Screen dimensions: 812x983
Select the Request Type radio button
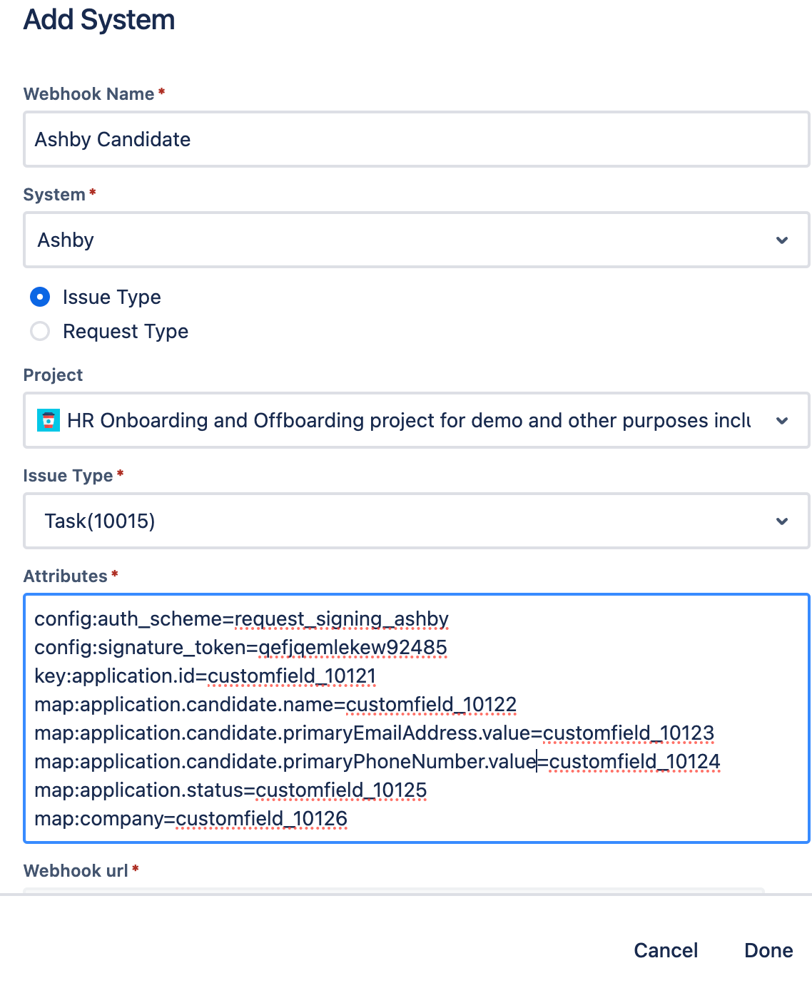40,331
